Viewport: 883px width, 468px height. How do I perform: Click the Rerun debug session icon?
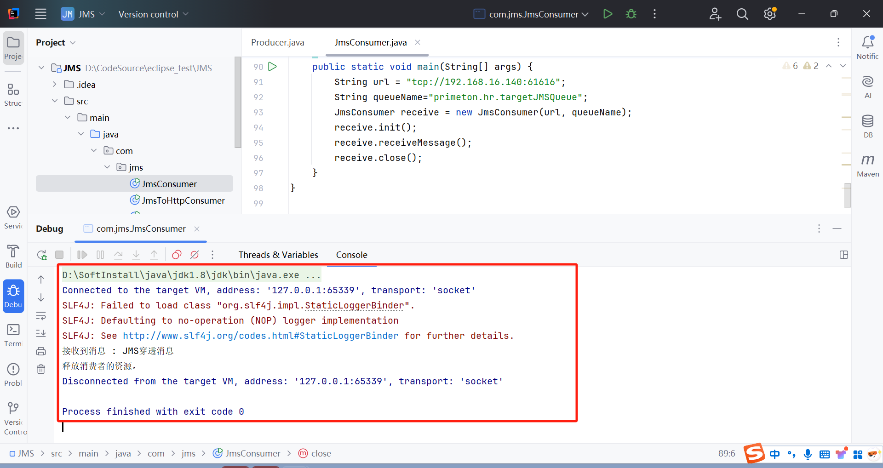pyautogui.click(x=42, y=255)
